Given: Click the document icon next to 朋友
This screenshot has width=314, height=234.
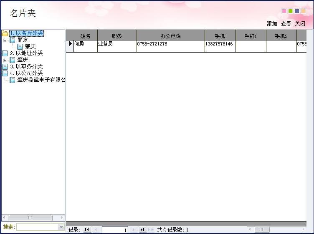Looking at the screenshot, I should [13, 40].
